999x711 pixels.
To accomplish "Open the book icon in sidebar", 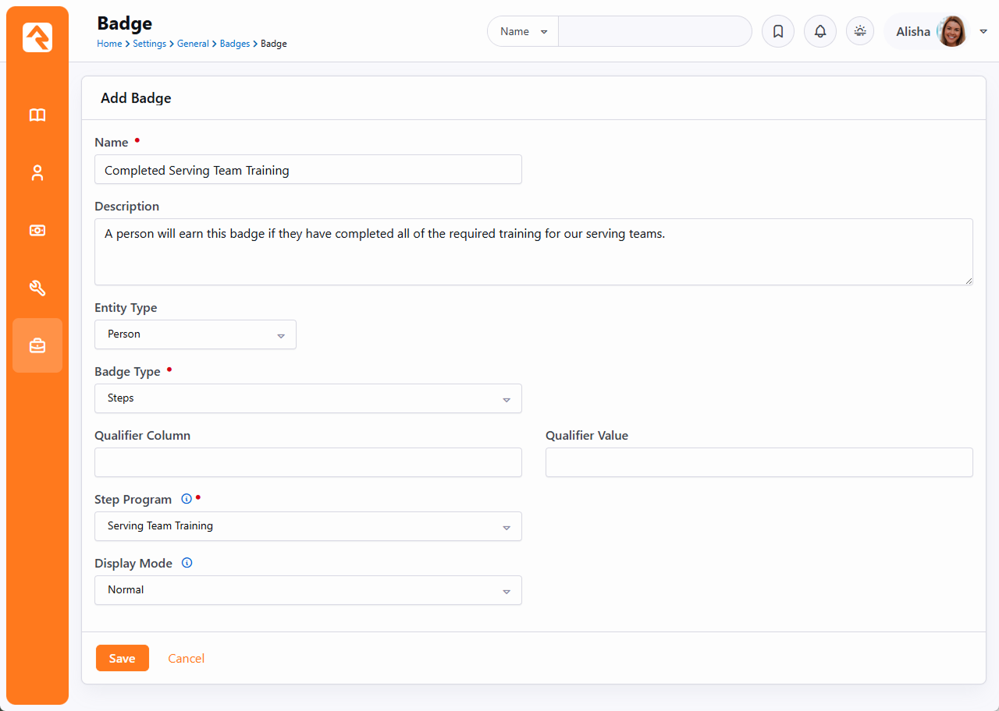I will 37,115.
